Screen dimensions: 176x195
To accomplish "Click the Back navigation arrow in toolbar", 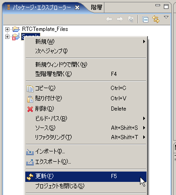I will pyautogui.click(x=109, y=19).
